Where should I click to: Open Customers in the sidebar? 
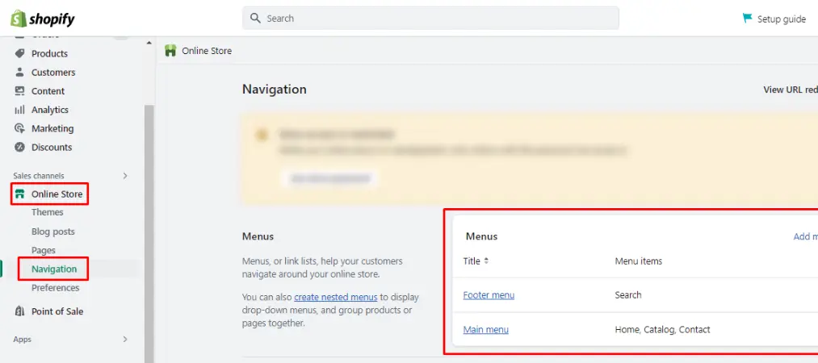pyautogui.click(x=53, y=72)
